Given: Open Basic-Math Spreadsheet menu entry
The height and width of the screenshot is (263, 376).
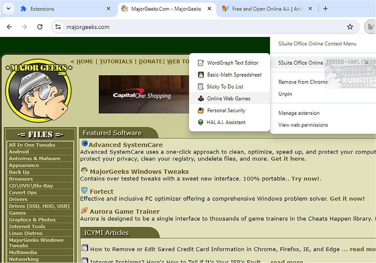Looking at the screenshot, I should pos(229,75).
